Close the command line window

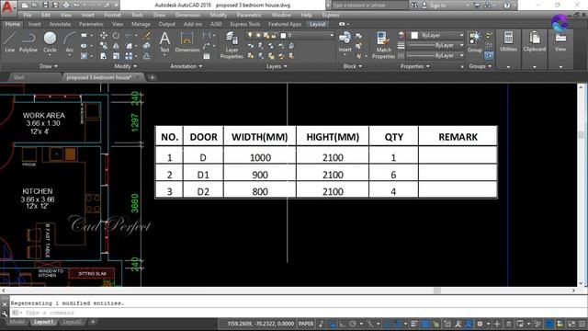pos(5,304)
